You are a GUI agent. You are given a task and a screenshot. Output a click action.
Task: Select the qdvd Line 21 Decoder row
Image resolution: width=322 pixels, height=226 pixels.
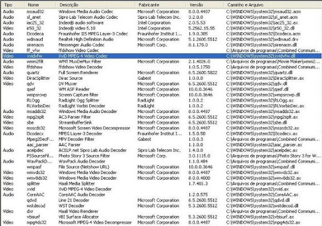point(162,200)
